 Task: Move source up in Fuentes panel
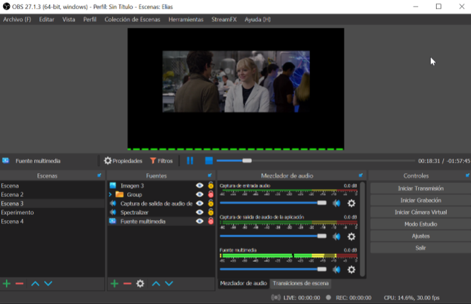click(156, 284)
